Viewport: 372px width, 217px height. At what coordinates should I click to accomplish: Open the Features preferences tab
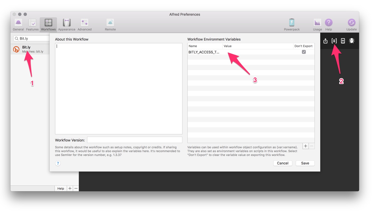click(32, 25)
